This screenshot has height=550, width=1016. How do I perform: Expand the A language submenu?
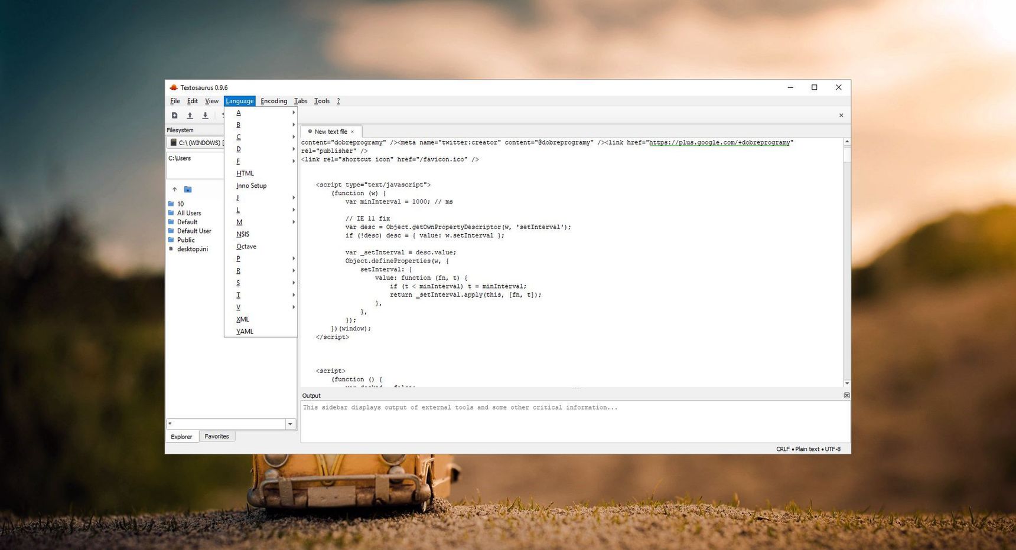coord(260,113)
